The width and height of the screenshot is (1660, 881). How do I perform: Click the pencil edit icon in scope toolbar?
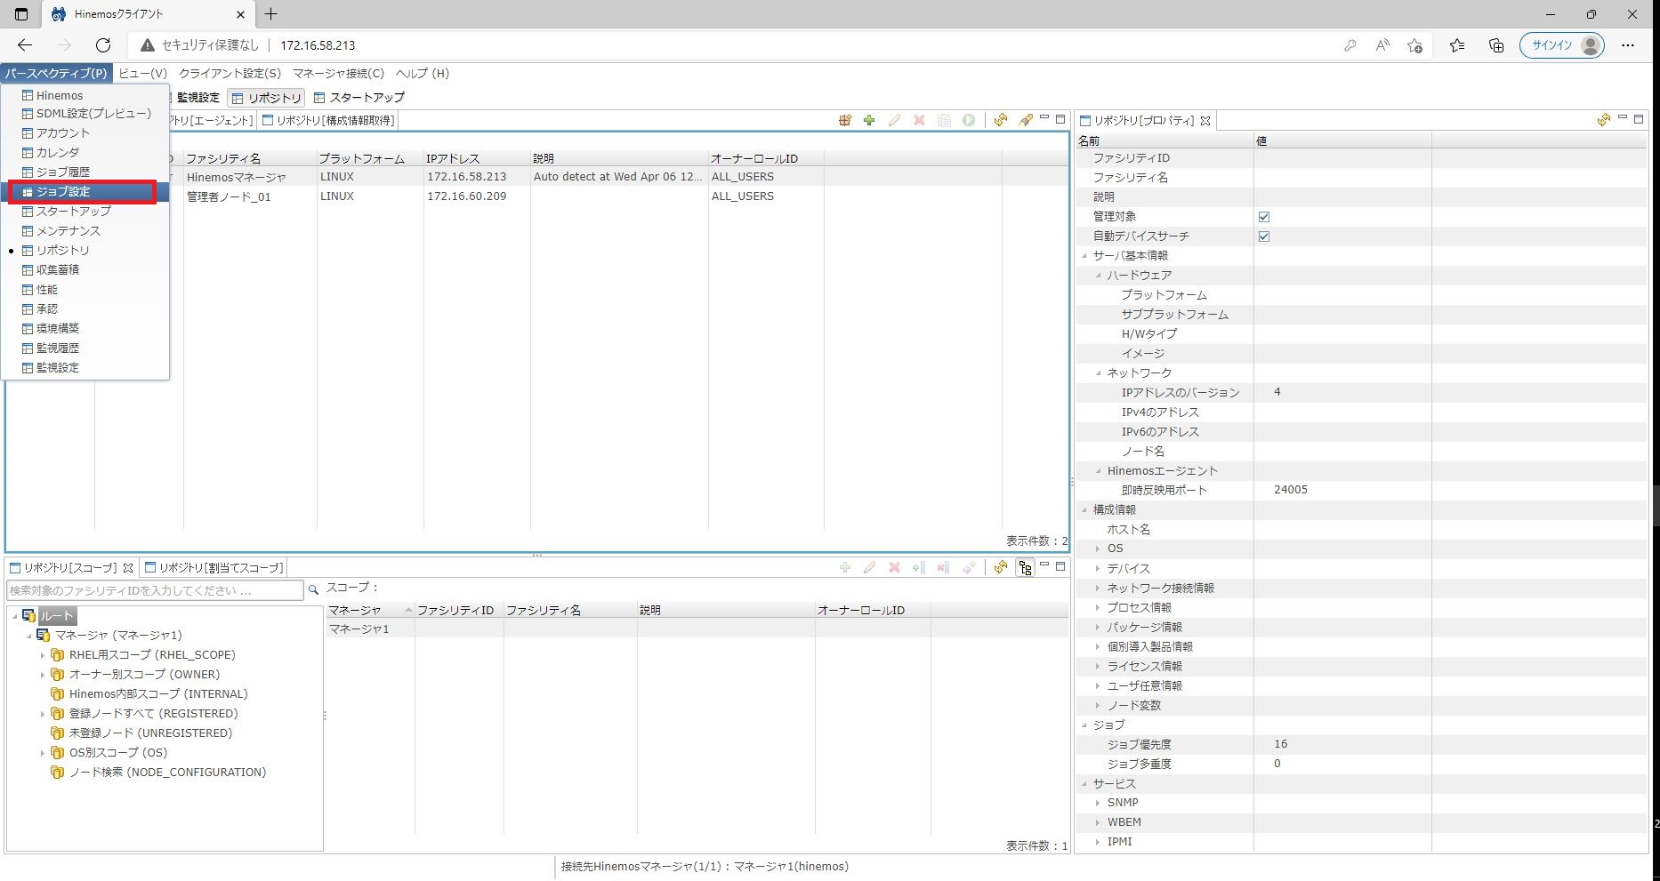coord(869,567)
